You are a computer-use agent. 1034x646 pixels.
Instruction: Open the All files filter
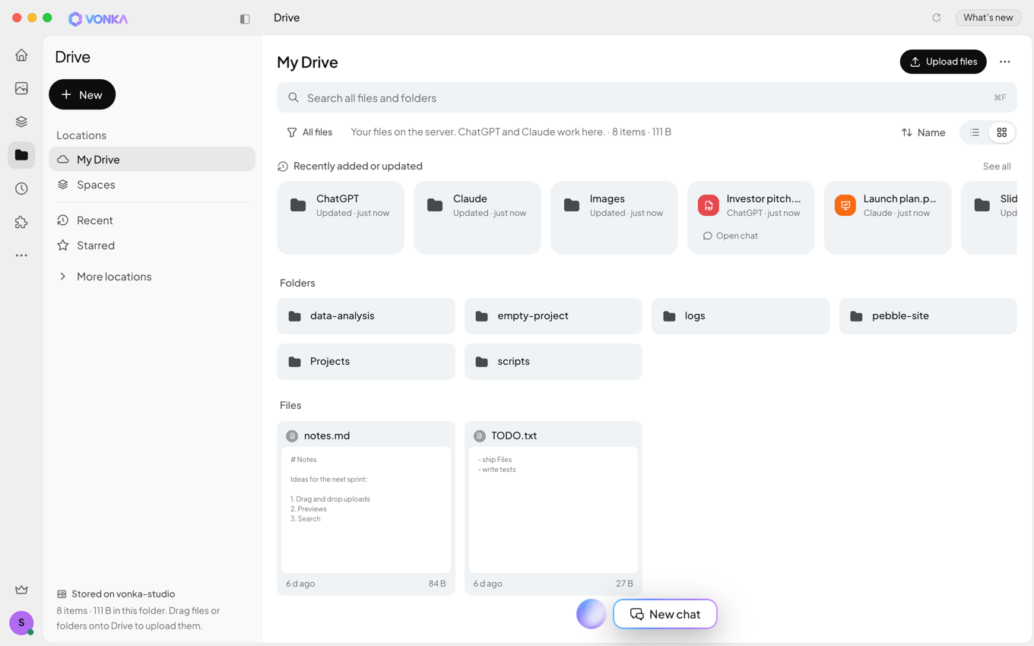coord(309,132)
